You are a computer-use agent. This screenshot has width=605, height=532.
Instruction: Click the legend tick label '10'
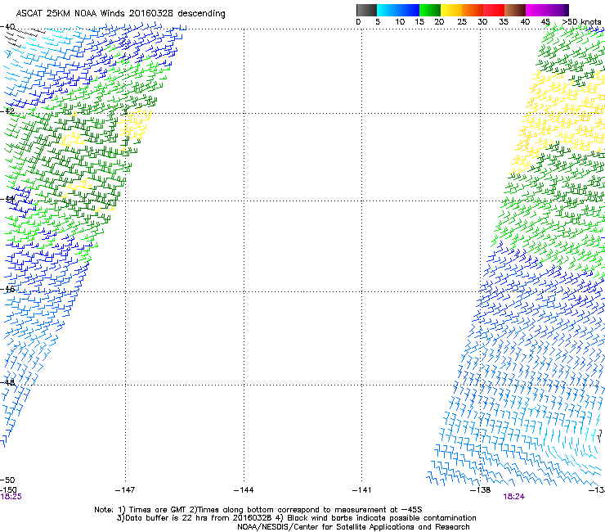coord(400,22)
